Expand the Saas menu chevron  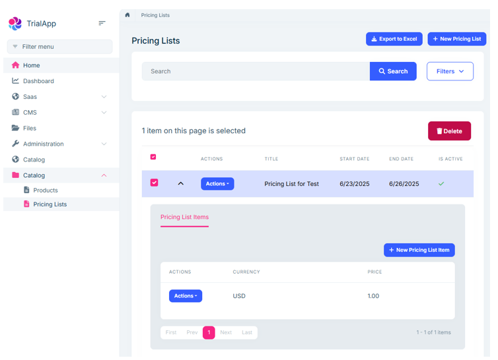tap(104, 97)
